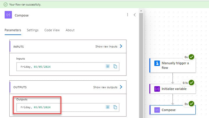Select the Manually trigger a flow card
Image resolution: width=209 pixels, height=118 pixels.
point(173,65)
